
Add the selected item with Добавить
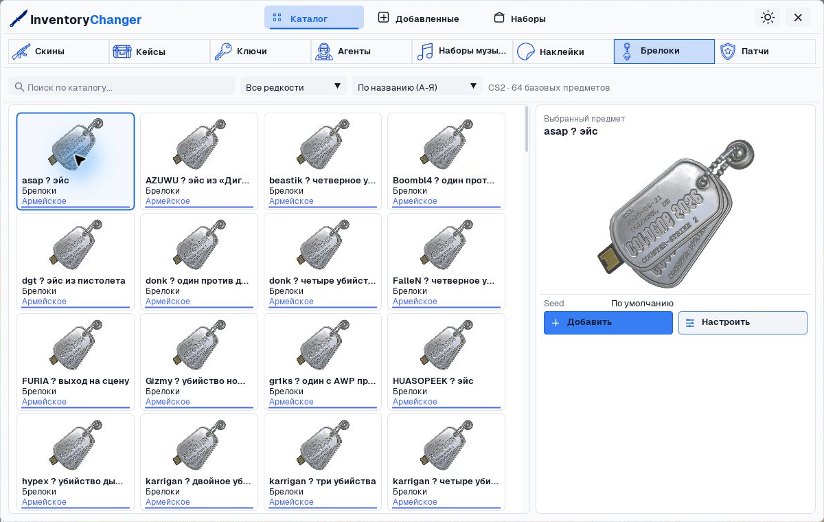coord(608,323)
